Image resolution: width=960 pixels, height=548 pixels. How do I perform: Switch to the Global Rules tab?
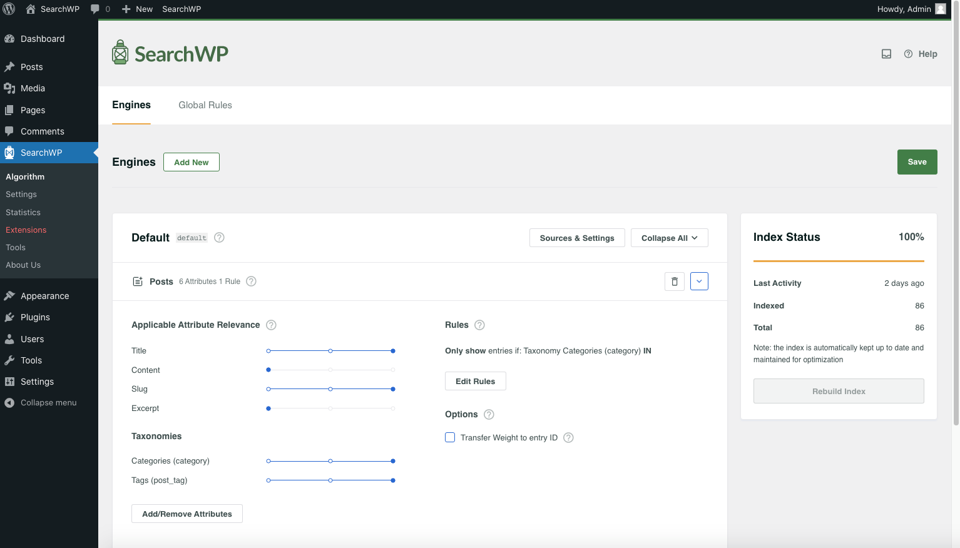(205, 105)
